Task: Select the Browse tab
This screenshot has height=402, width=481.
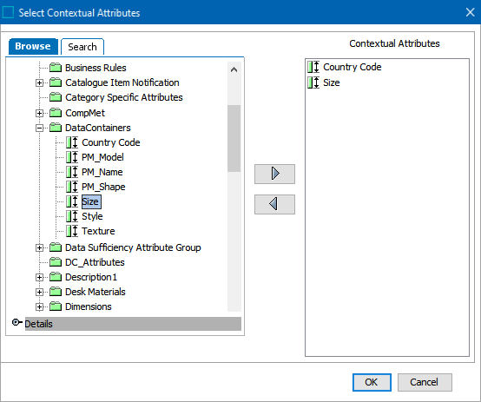Action: [33, 46]
